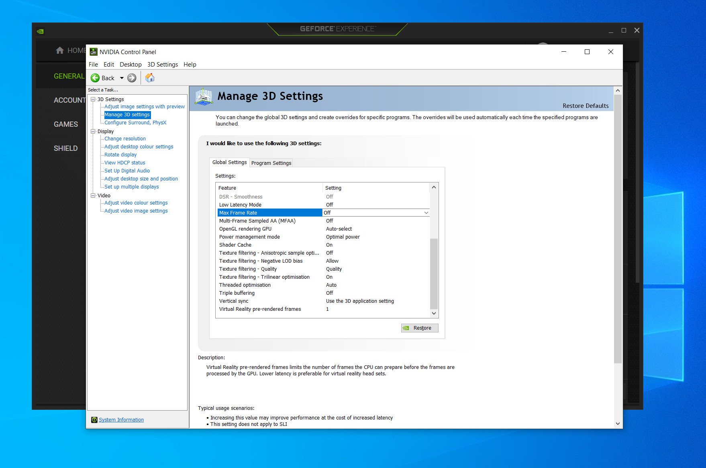Open the Max Frame Rate dropdown
Screen dimensions: 706x468
(426, 213)
